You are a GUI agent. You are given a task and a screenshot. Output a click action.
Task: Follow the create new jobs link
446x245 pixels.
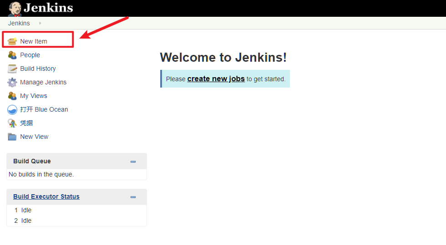[216, 79]
